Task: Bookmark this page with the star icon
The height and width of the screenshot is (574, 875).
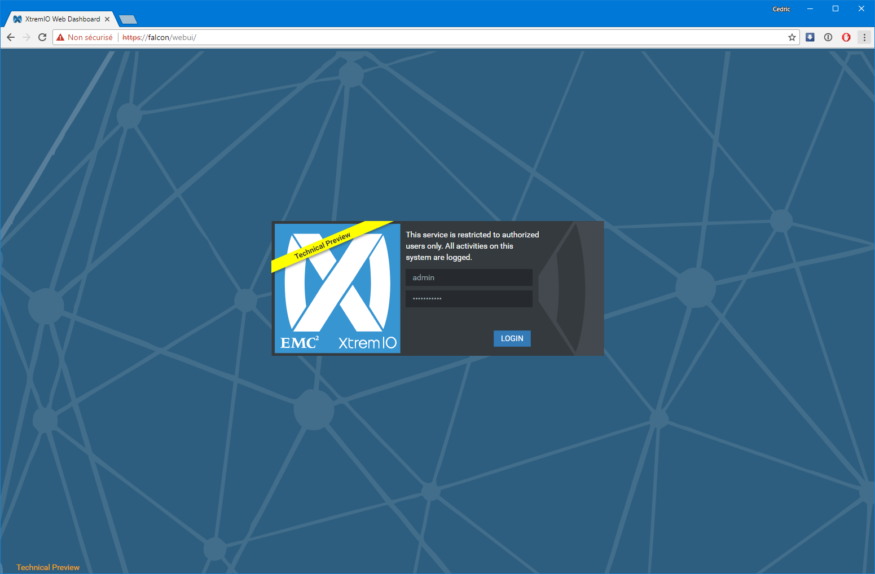Action: pos(792,37)
